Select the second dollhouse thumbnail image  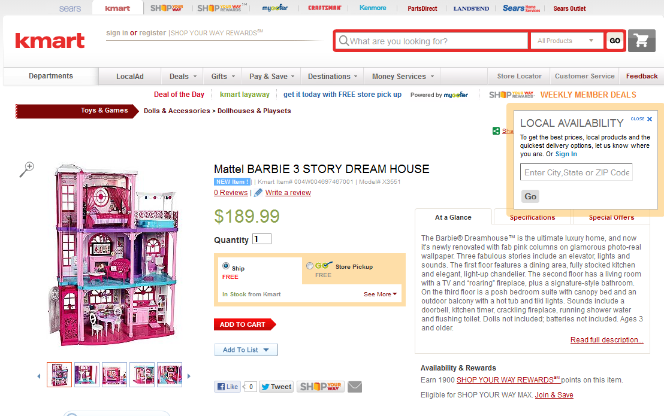click(x=87, y=375)
